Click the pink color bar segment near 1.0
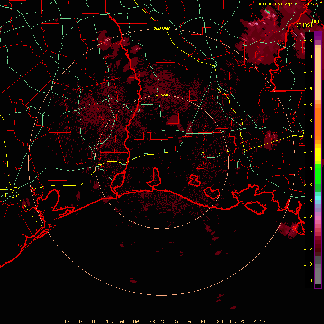 318,218
